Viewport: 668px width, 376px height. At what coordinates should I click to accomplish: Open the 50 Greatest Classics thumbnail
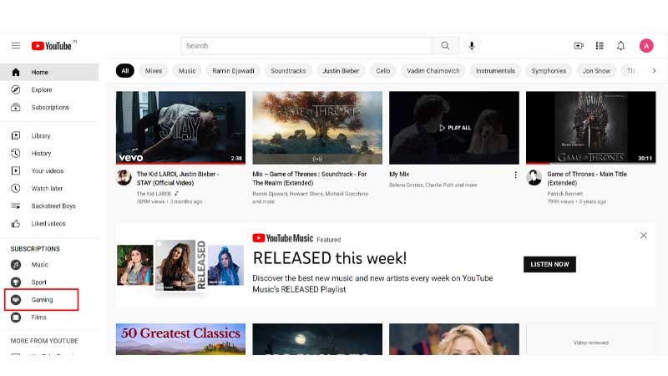pyautogui.click(x=180, y=339)
